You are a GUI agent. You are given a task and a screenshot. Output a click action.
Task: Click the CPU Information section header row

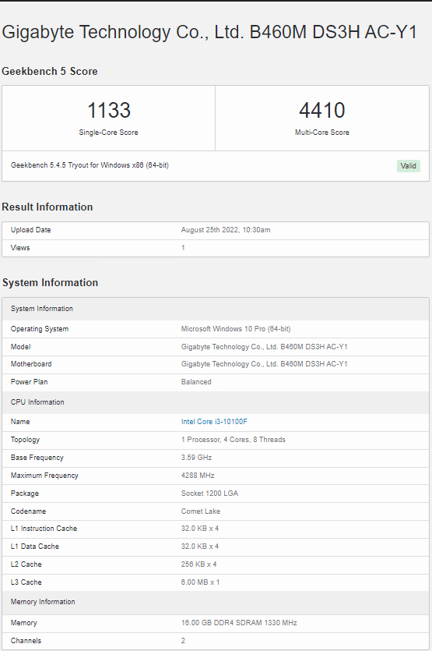(216, 402)
